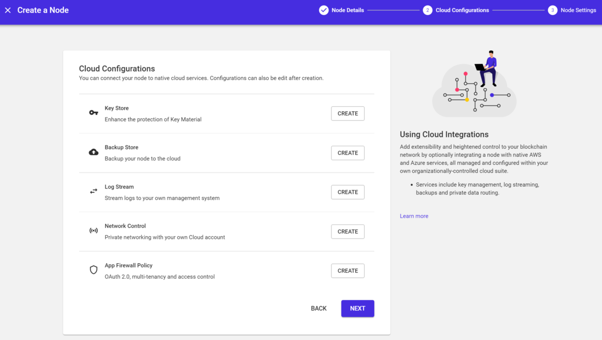Click the App Firewall Policy shield icon
This screenshot has width=602, height=340.
click(x=94, y=270)
